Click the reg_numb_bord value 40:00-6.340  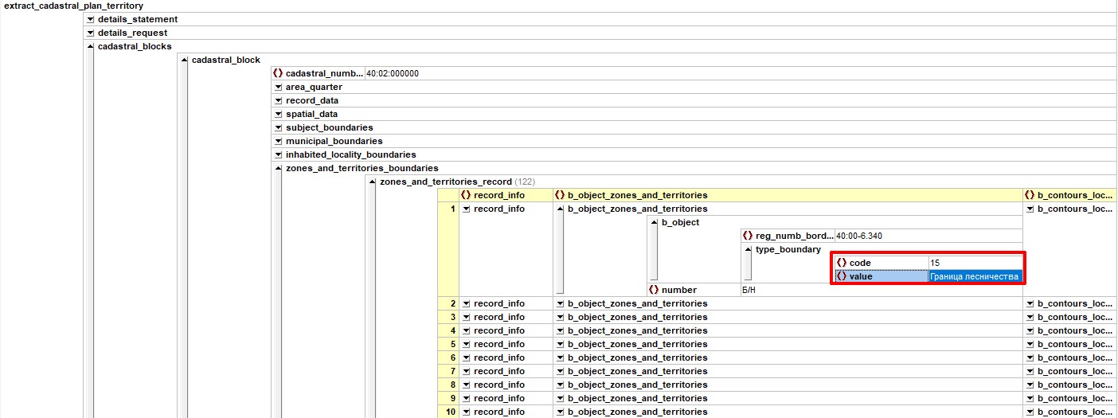pos(859,236)
